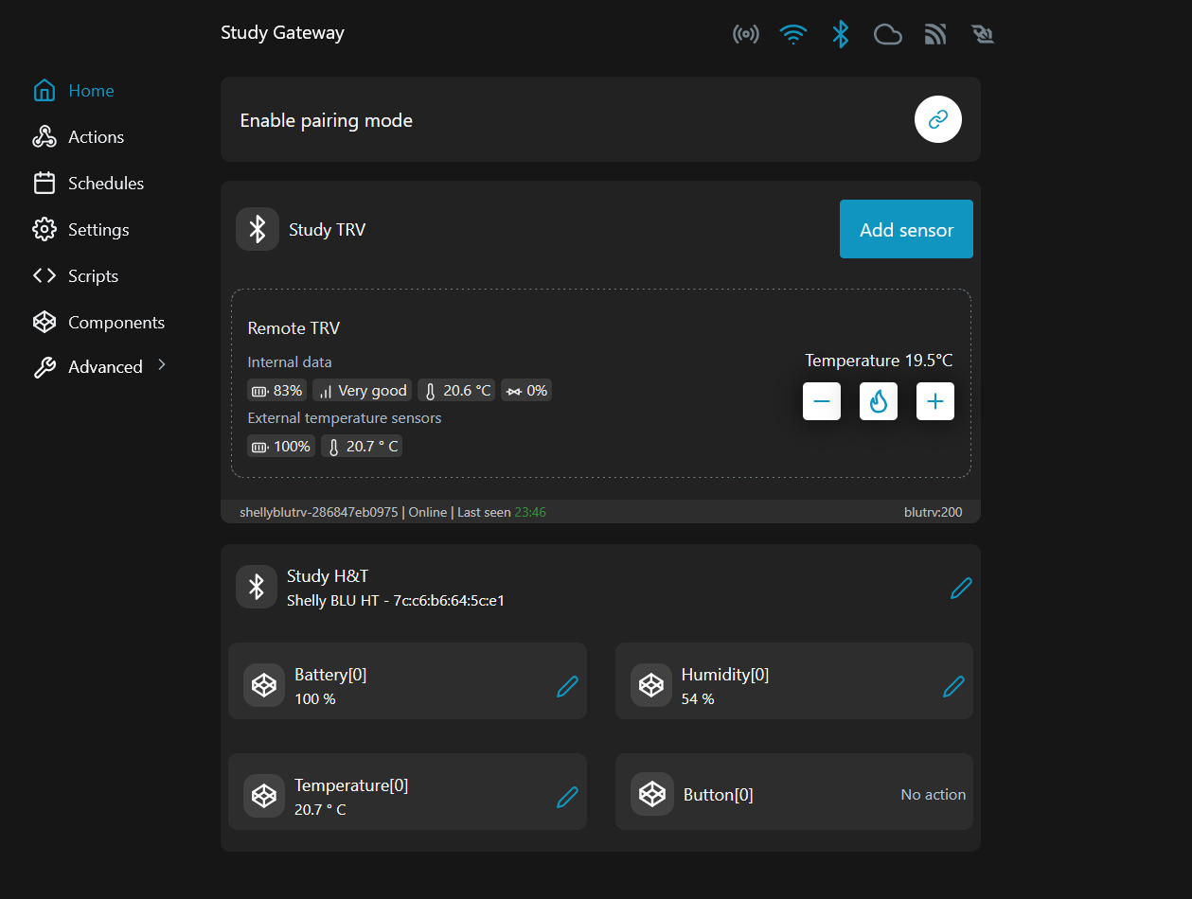
Task: Edit the Battery[0] component
Action: coord(567,686)
